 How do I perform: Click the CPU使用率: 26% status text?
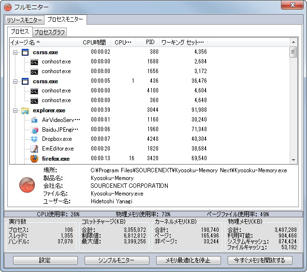coord(58,214)
